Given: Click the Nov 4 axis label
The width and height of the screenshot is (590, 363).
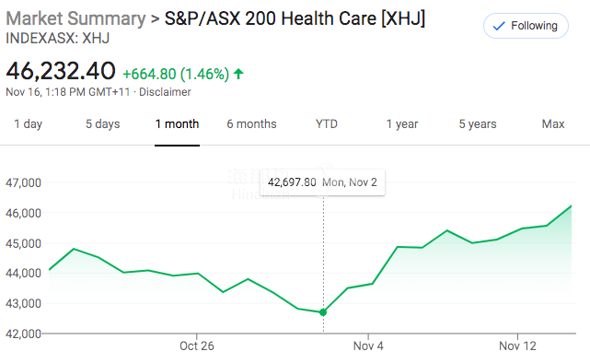Looking at the screenshot, I should coord(368,345).
